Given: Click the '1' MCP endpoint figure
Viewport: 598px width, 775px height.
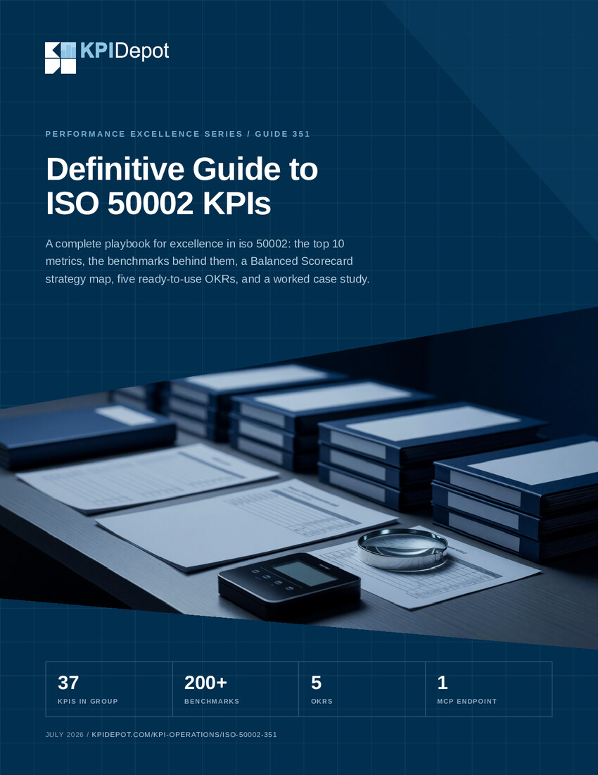Looking at the screenshot, I should 443,683.
